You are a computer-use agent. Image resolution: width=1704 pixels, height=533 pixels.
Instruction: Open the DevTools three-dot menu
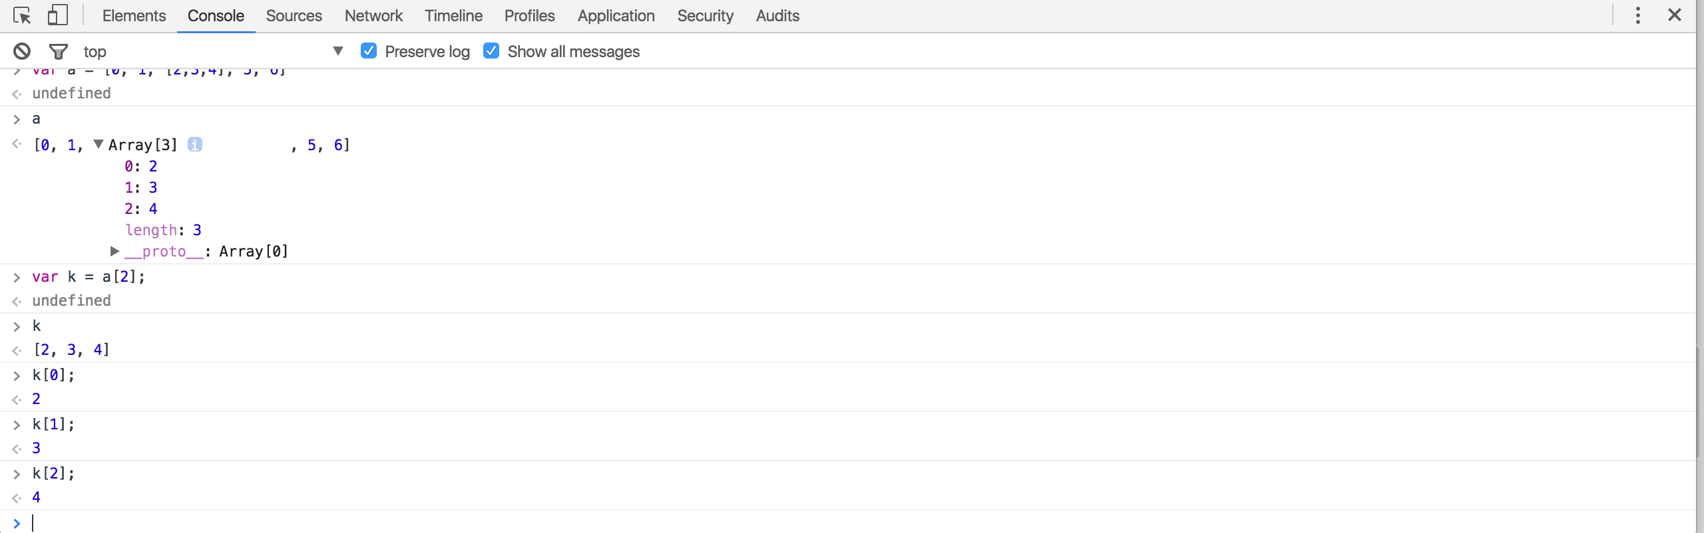(1638, 15)
